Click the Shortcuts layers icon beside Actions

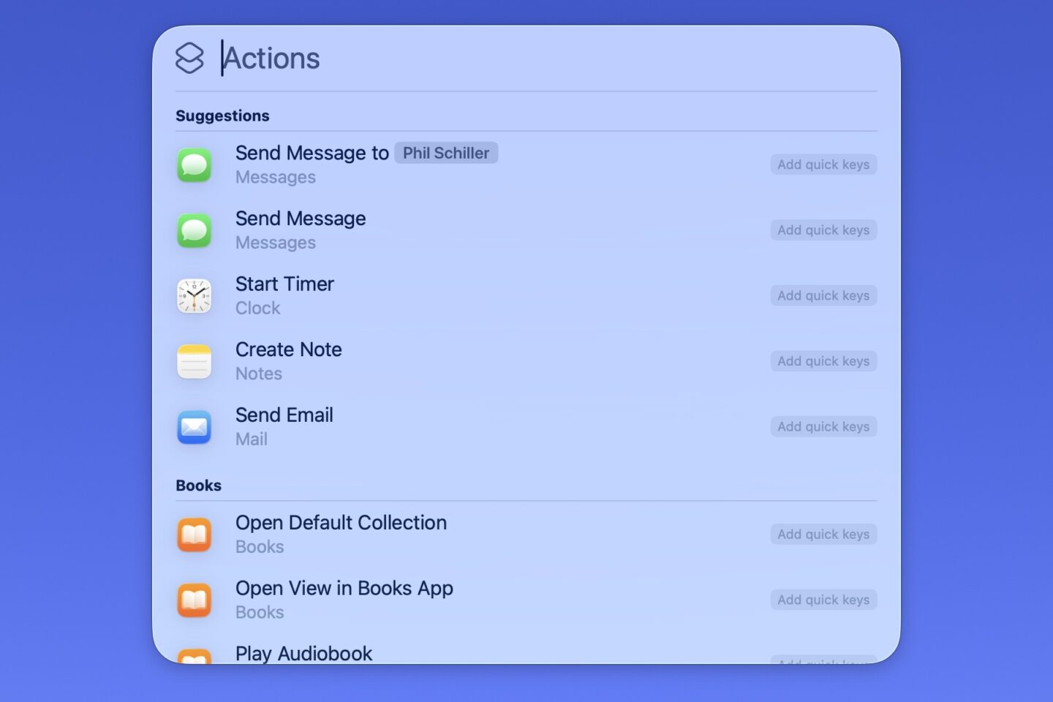pos(189,58)
